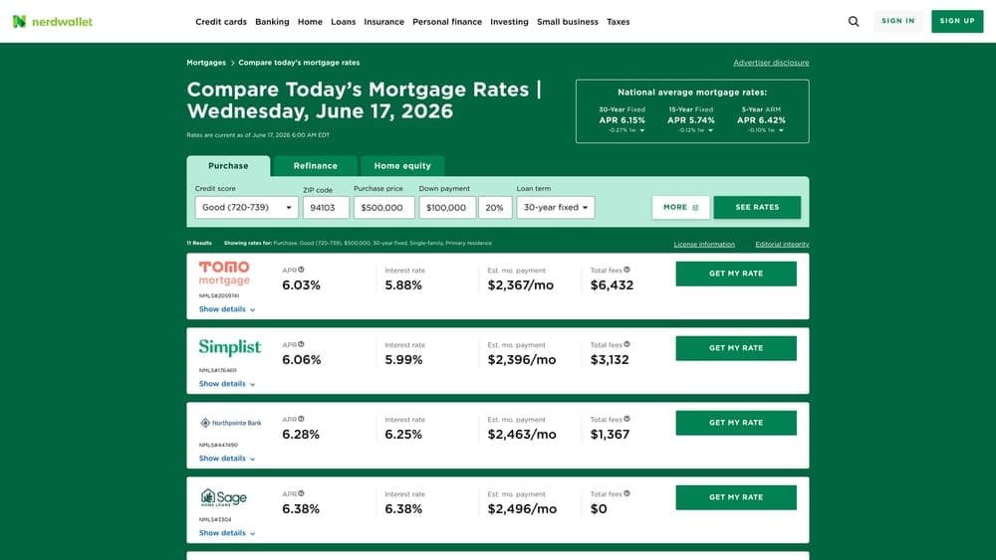Viewport: 996px width, 560px height.
Task: Expand Show details for Tomo mortgage
Action: (x=227, y=309)
